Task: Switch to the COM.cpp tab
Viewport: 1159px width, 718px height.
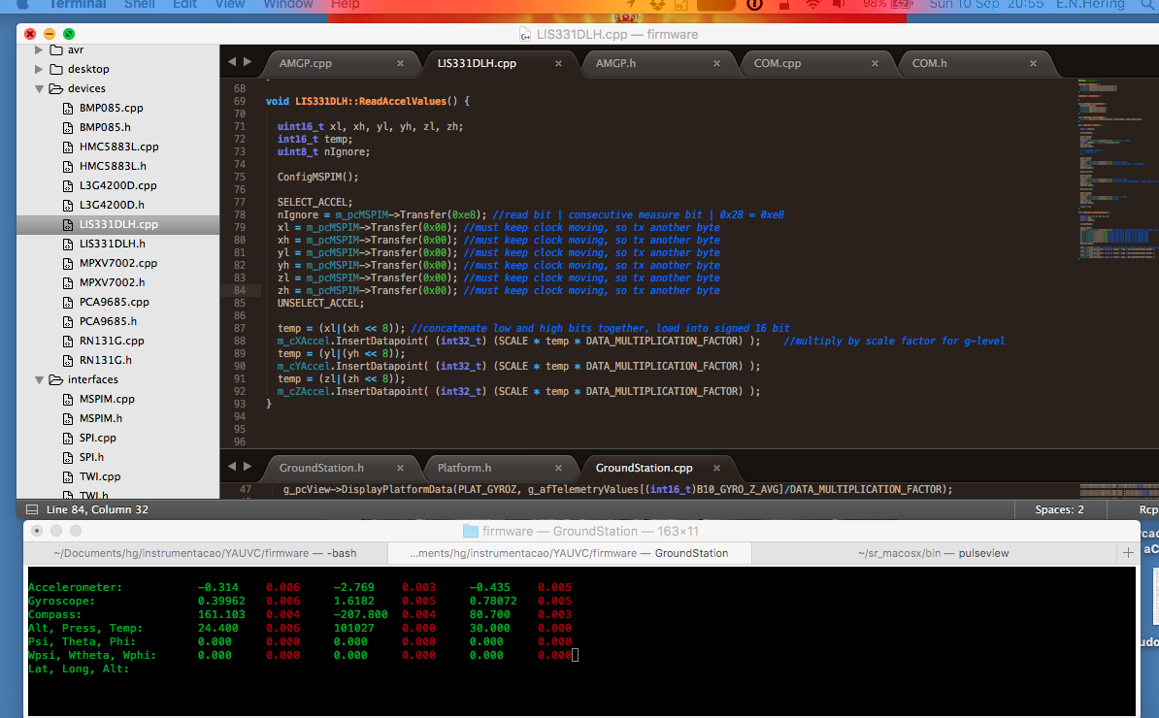Action: [x=777, y=63]
